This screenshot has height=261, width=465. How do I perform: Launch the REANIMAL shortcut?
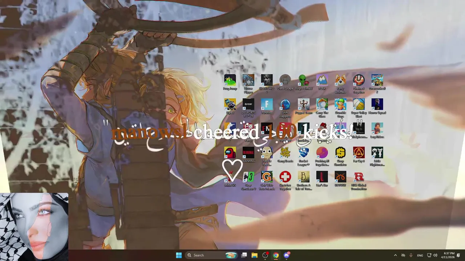[x=248, y=155]
